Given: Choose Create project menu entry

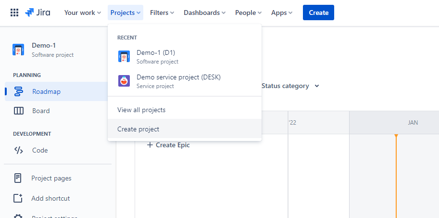Looking at the screenshot, I should click(138, 129).
